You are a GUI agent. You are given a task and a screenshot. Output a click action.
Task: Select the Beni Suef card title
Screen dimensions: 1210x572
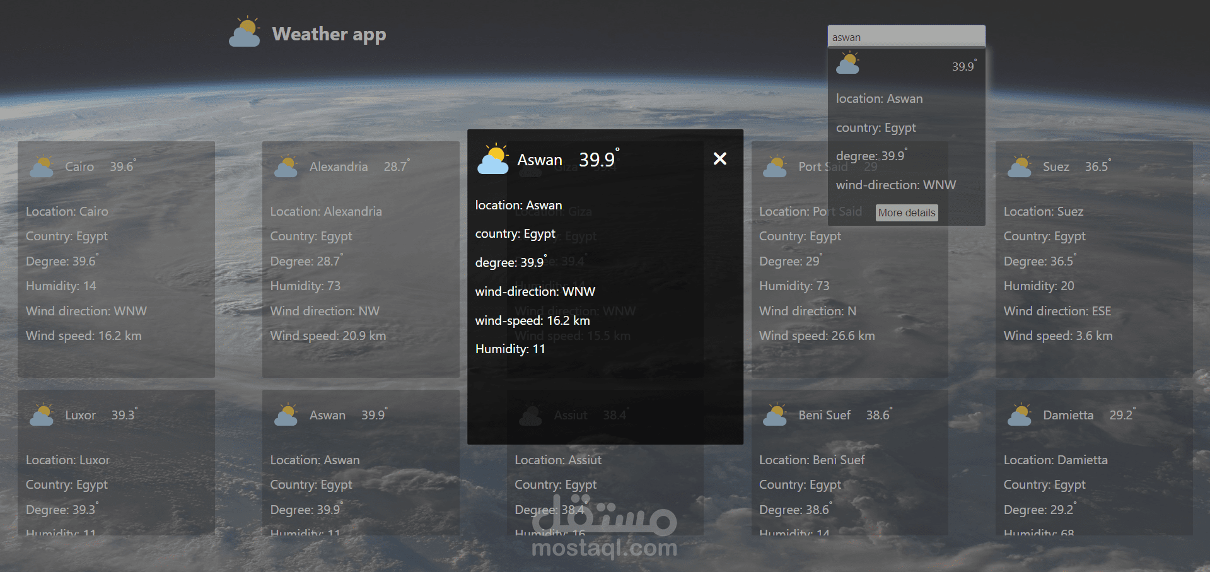(x=825, y=415)
